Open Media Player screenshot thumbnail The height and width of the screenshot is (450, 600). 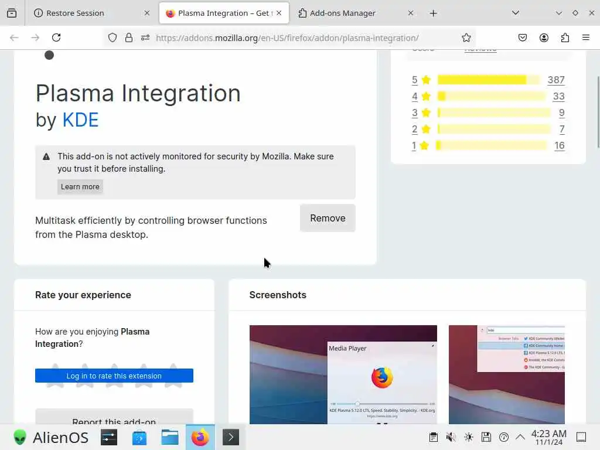pos(343,374)
